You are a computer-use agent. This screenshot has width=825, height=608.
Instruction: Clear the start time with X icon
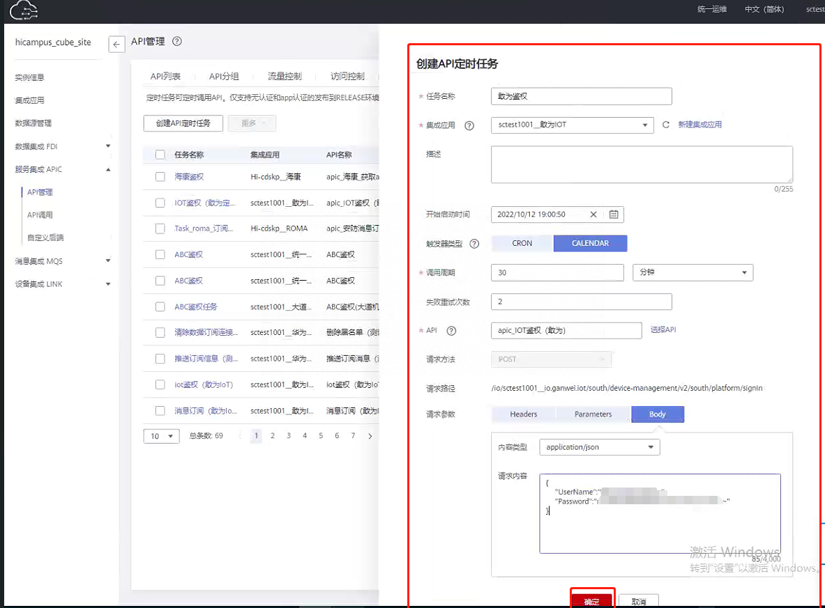[x=593, y=215]
